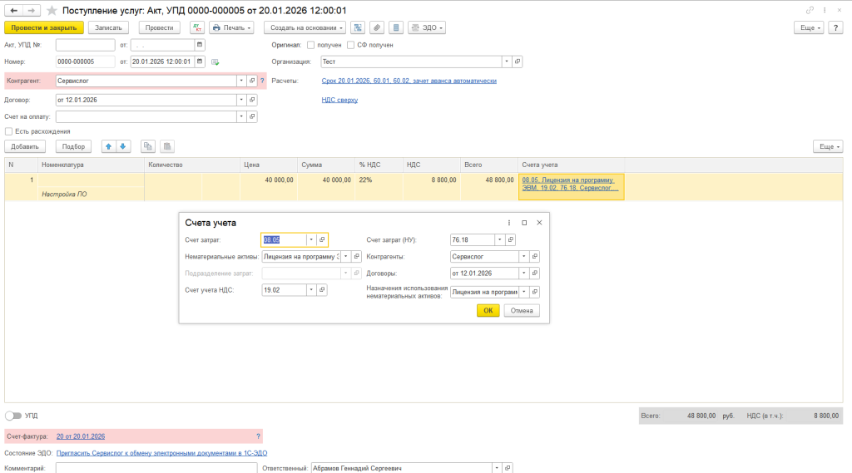
Task: Add a row with the Добавить button
Action: point(25,146)
